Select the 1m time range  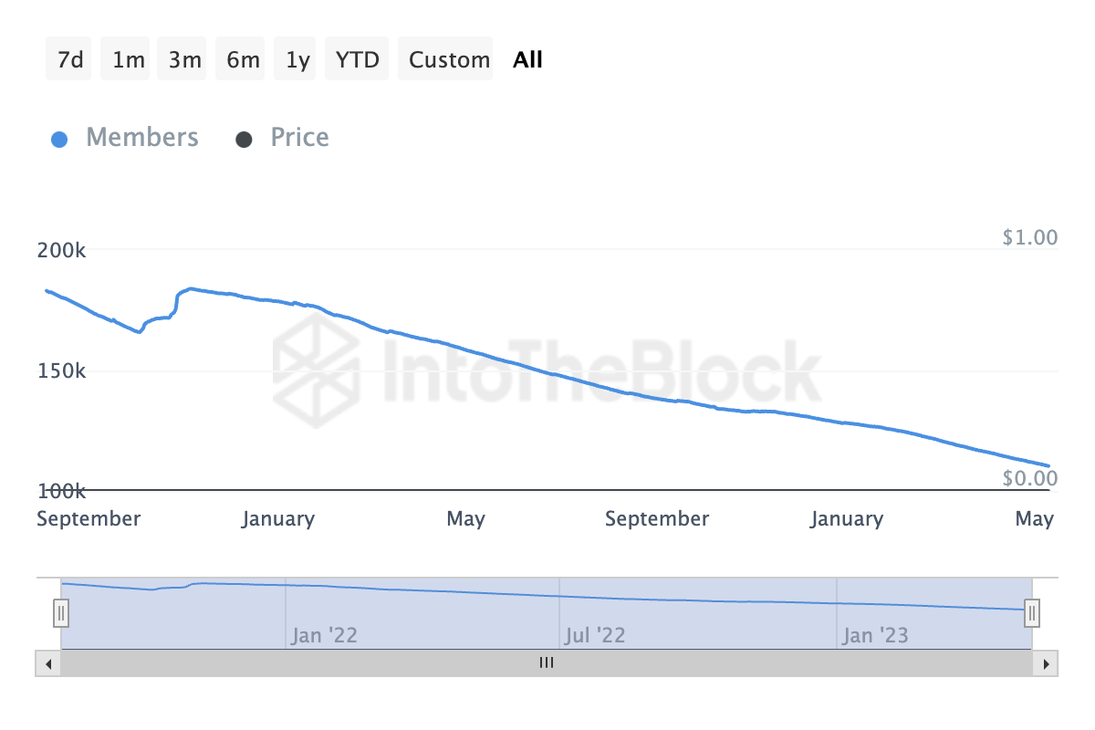coord(129,60)
